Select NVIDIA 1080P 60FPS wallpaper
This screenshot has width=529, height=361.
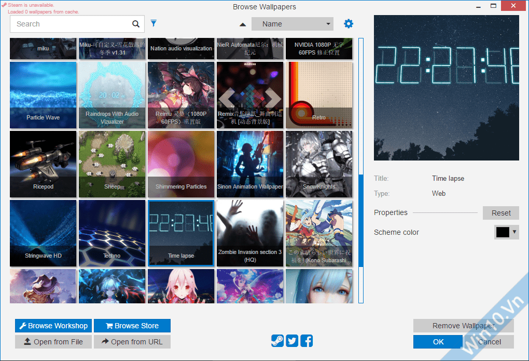coord(319,49)
